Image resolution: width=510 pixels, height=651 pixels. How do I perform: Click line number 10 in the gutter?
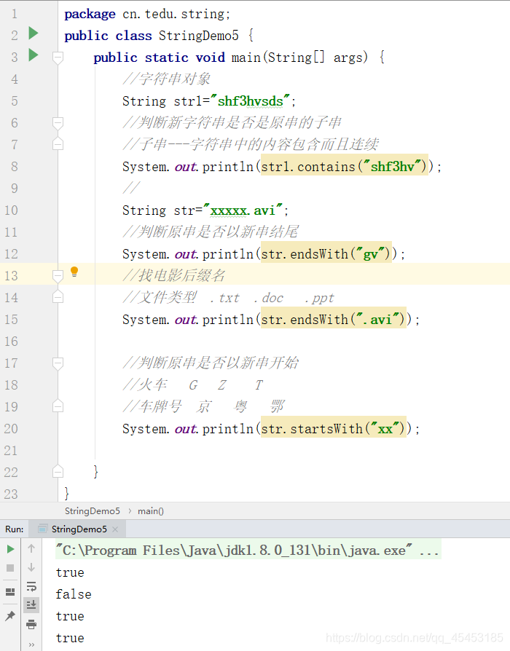11,210
